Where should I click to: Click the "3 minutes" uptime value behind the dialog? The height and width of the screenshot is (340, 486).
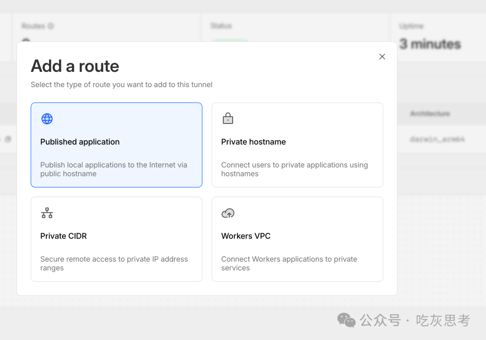(x=430, y=44)
